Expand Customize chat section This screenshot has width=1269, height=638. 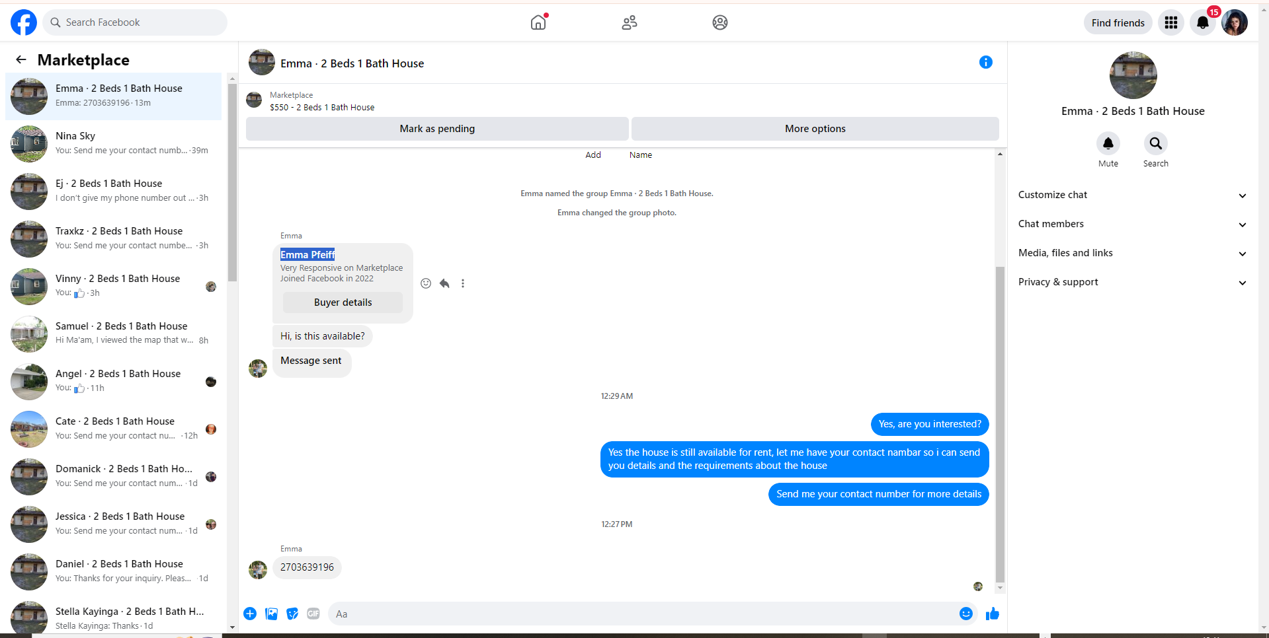(x=1132, y=195)
